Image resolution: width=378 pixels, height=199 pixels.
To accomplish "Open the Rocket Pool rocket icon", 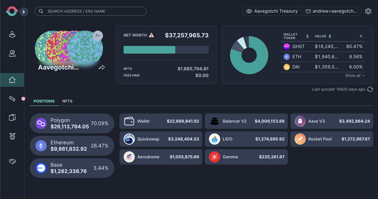I will click(x=300, y=139).
